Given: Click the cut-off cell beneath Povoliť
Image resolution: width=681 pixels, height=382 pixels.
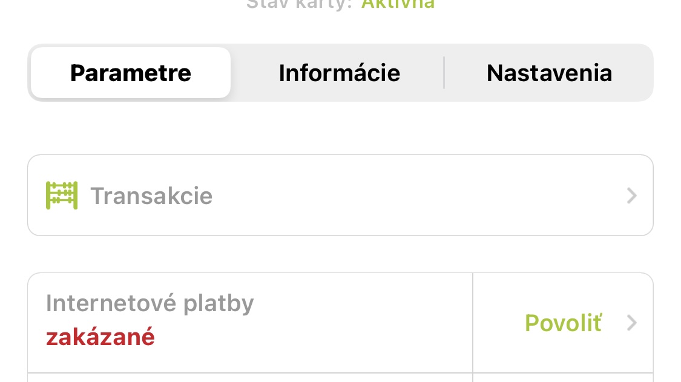Looking at the screenshot, I should [563, 378].
